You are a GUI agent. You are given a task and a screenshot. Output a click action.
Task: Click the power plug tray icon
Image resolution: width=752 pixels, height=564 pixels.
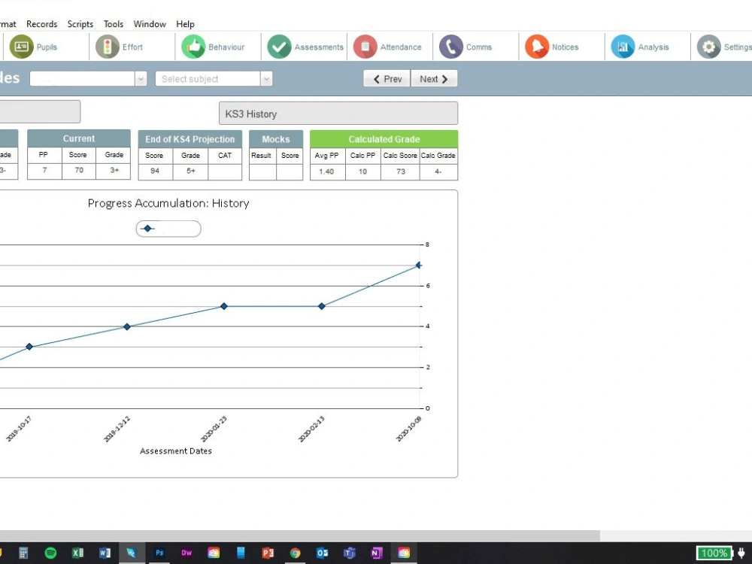[741, 553]
